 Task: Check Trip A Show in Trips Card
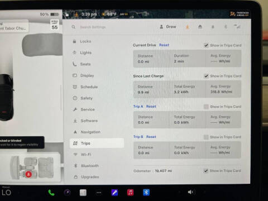coord(206,107)
